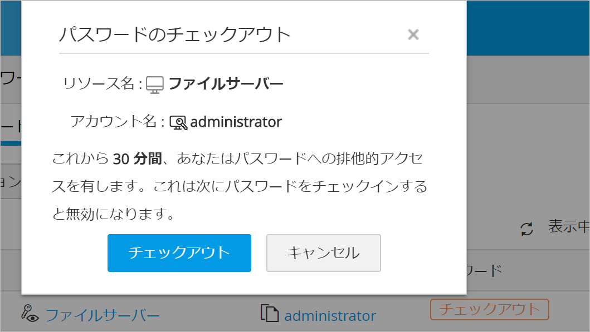Click the 表示中 label near the refresh icon
The width and height of the screenshot is (590, 332).
568,227
